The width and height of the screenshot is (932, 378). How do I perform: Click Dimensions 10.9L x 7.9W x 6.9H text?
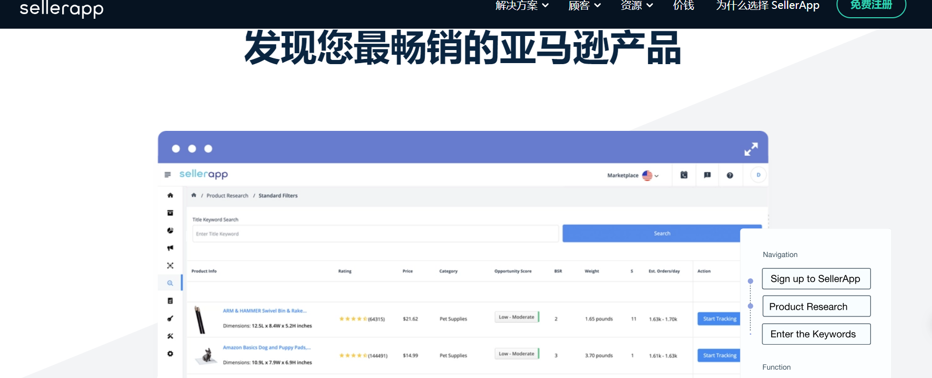[x=267, y=362]
